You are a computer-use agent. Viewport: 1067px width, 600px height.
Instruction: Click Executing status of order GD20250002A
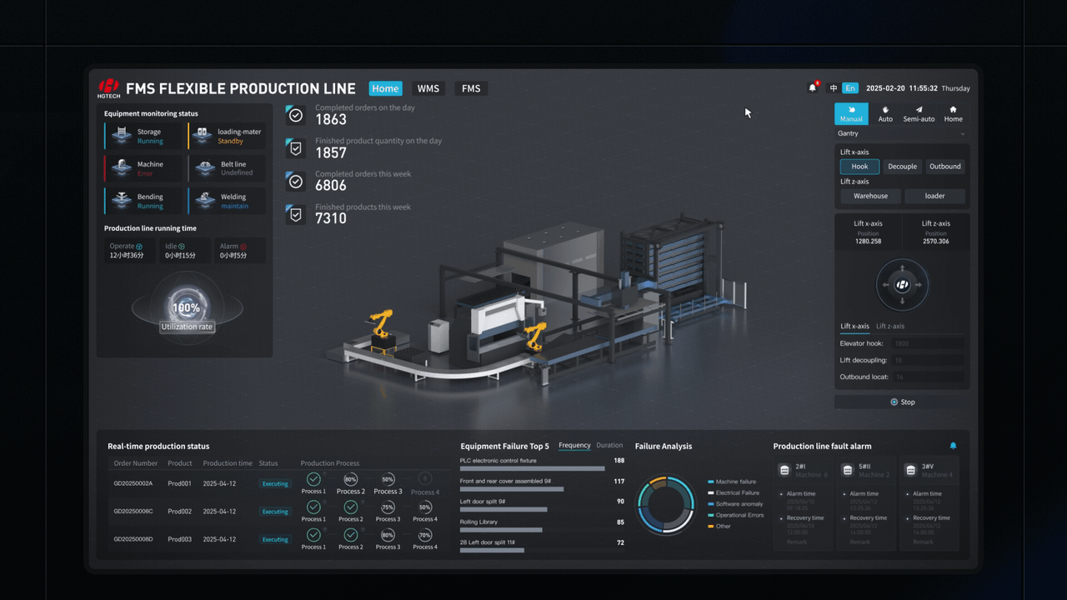coord(275,483)
